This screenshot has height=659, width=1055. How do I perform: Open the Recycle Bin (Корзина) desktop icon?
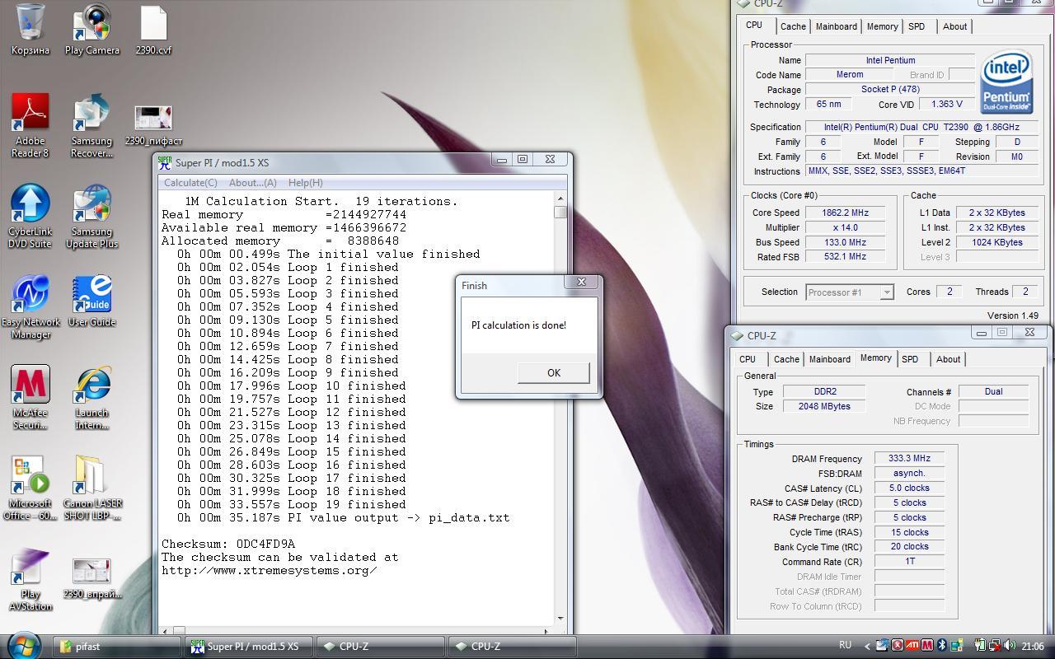[x=30, y=30]
